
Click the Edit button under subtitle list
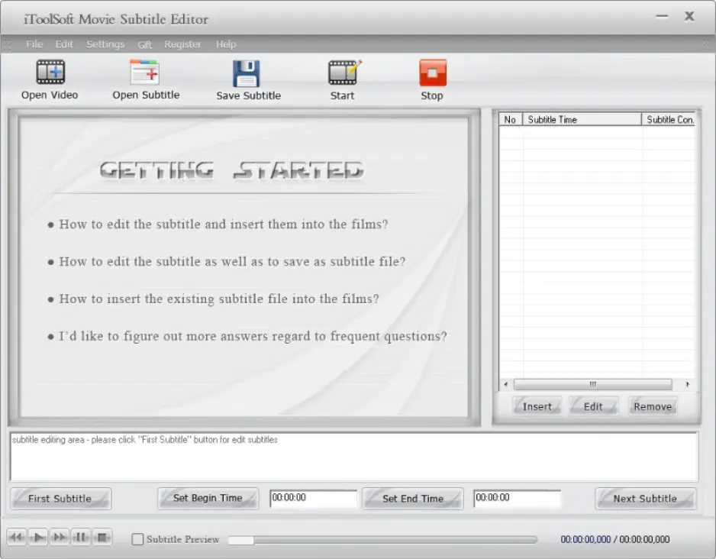coord(593,406)
